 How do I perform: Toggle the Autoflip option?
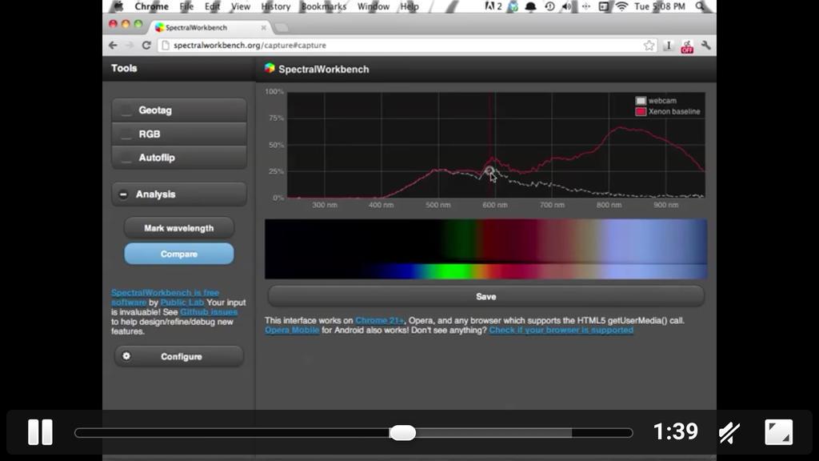click(178, 158)
